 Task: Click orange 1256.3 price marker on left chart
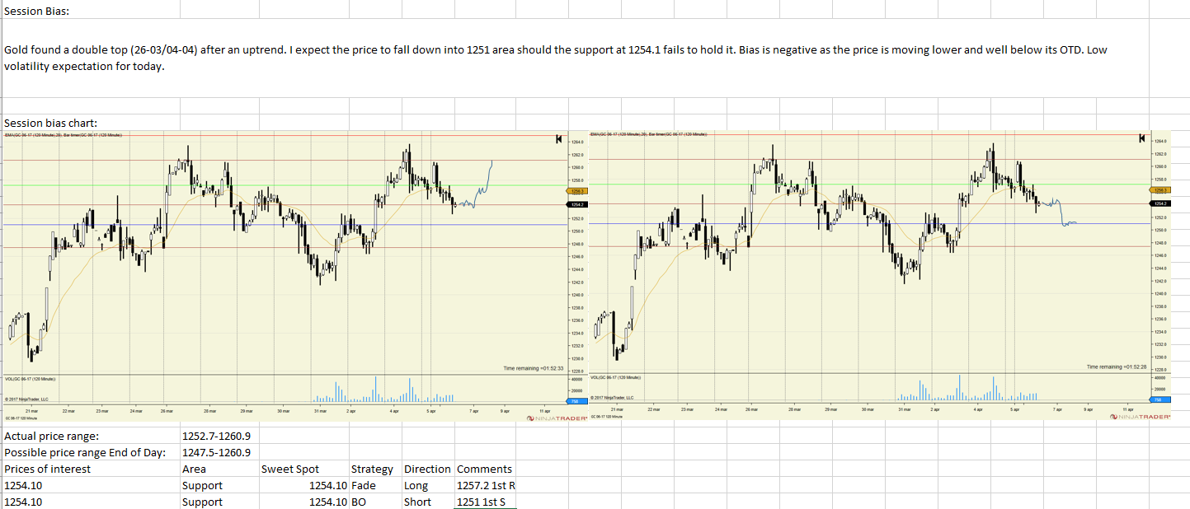pos(577,190)
